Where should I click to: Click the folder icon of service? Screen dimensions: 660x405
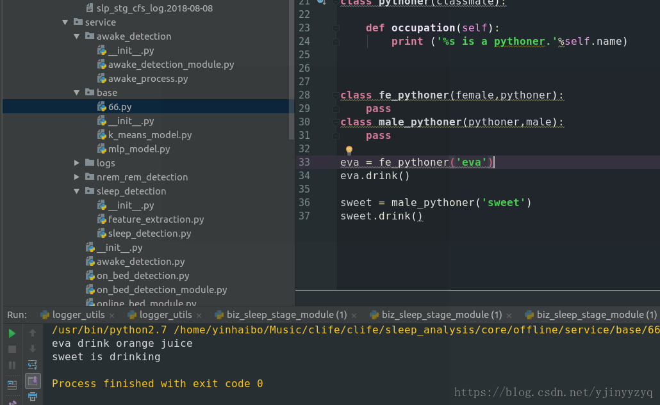(x=78, y=22)
